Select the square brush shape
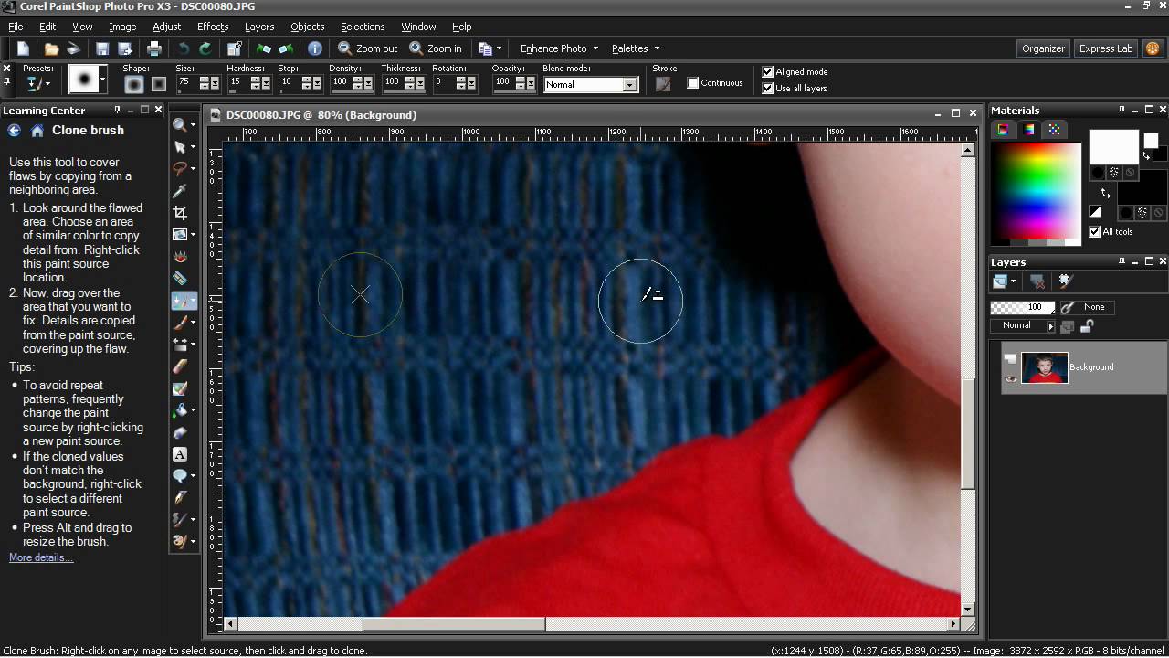The image size is (1169, 658). pos(158,84)
